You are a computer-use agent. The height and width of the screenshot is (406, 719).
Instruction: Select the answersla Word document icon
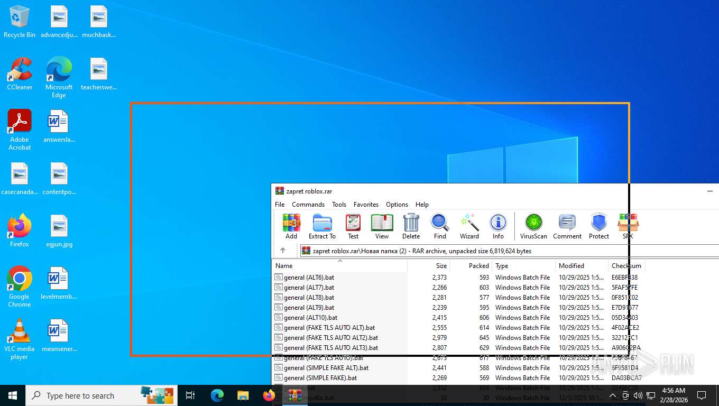coord(59,126)
